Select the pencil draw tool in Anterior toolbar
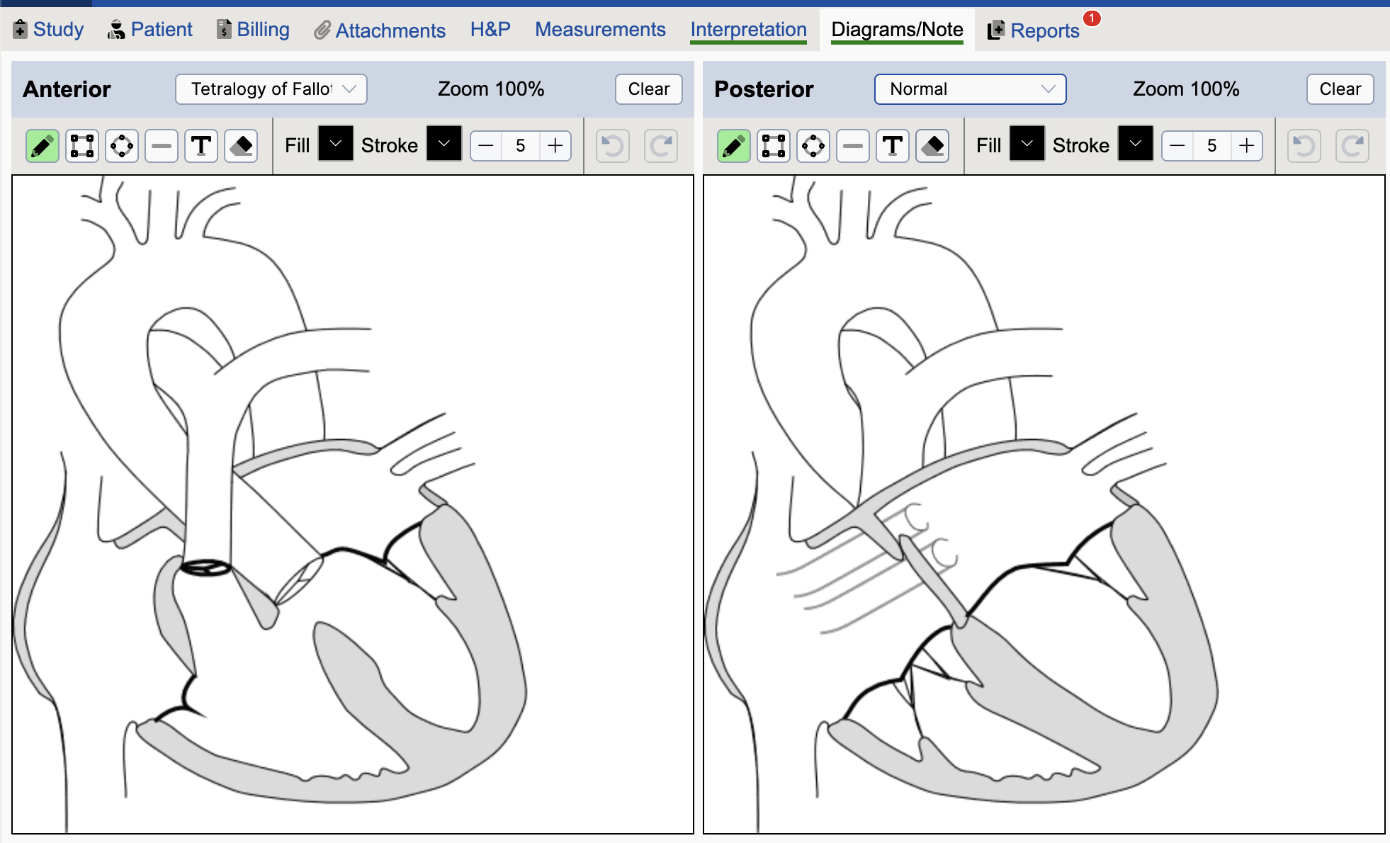The image size is (1390, 843). click(x=43, y=146)
